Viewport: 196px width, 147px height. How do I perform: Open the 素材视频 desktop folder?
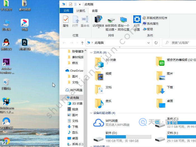tap(25, 6)
